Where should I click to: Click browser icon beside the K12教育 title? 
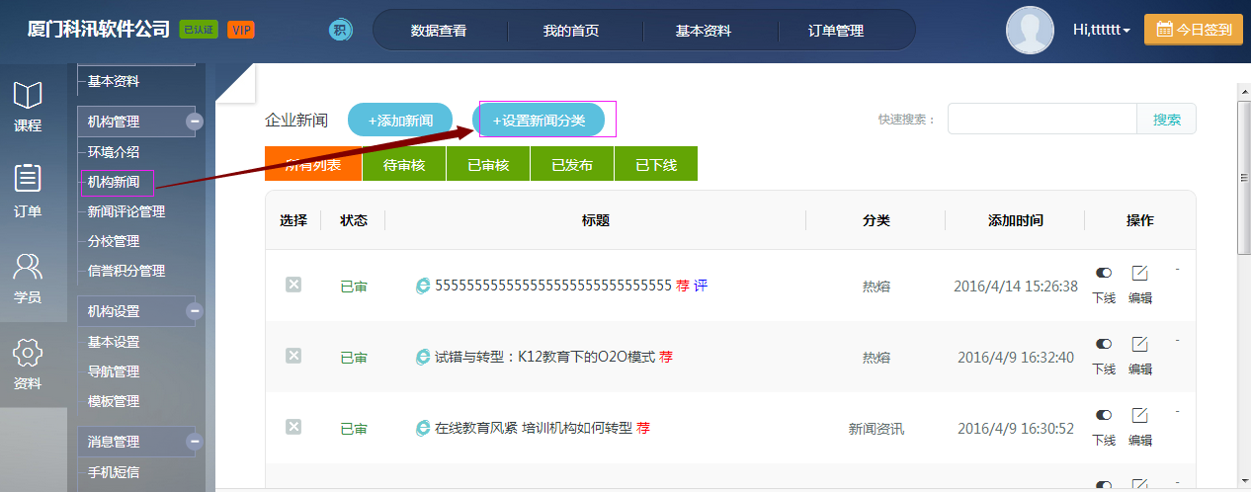(x=423, y=357)
